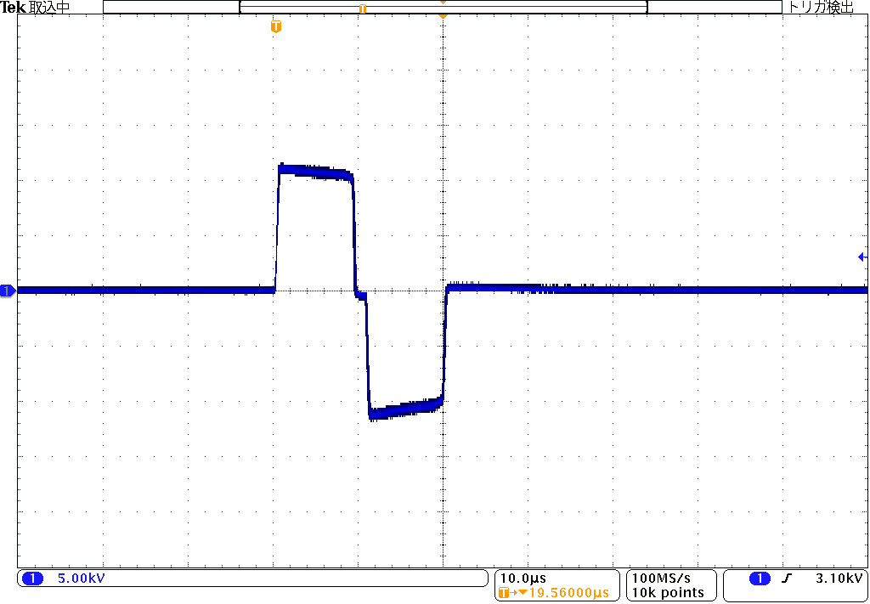870x604 pixels.
Task: Click the trigger source channel 1 badge
Action: 760,579
